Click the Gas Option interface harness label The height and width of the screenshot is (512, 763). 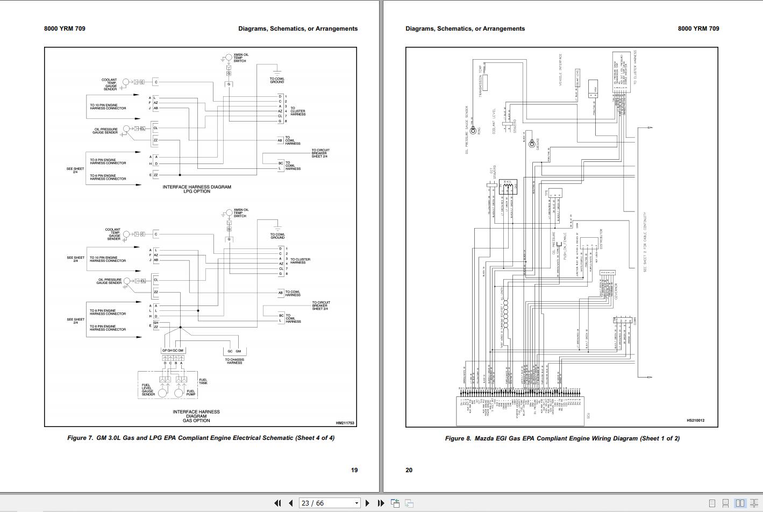196,416
